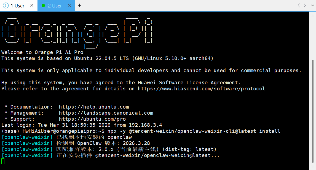The height and width of the screenshot is (170, 316).
Task: Click the green status dot on 2 User tab
Action: coord(43,6)
